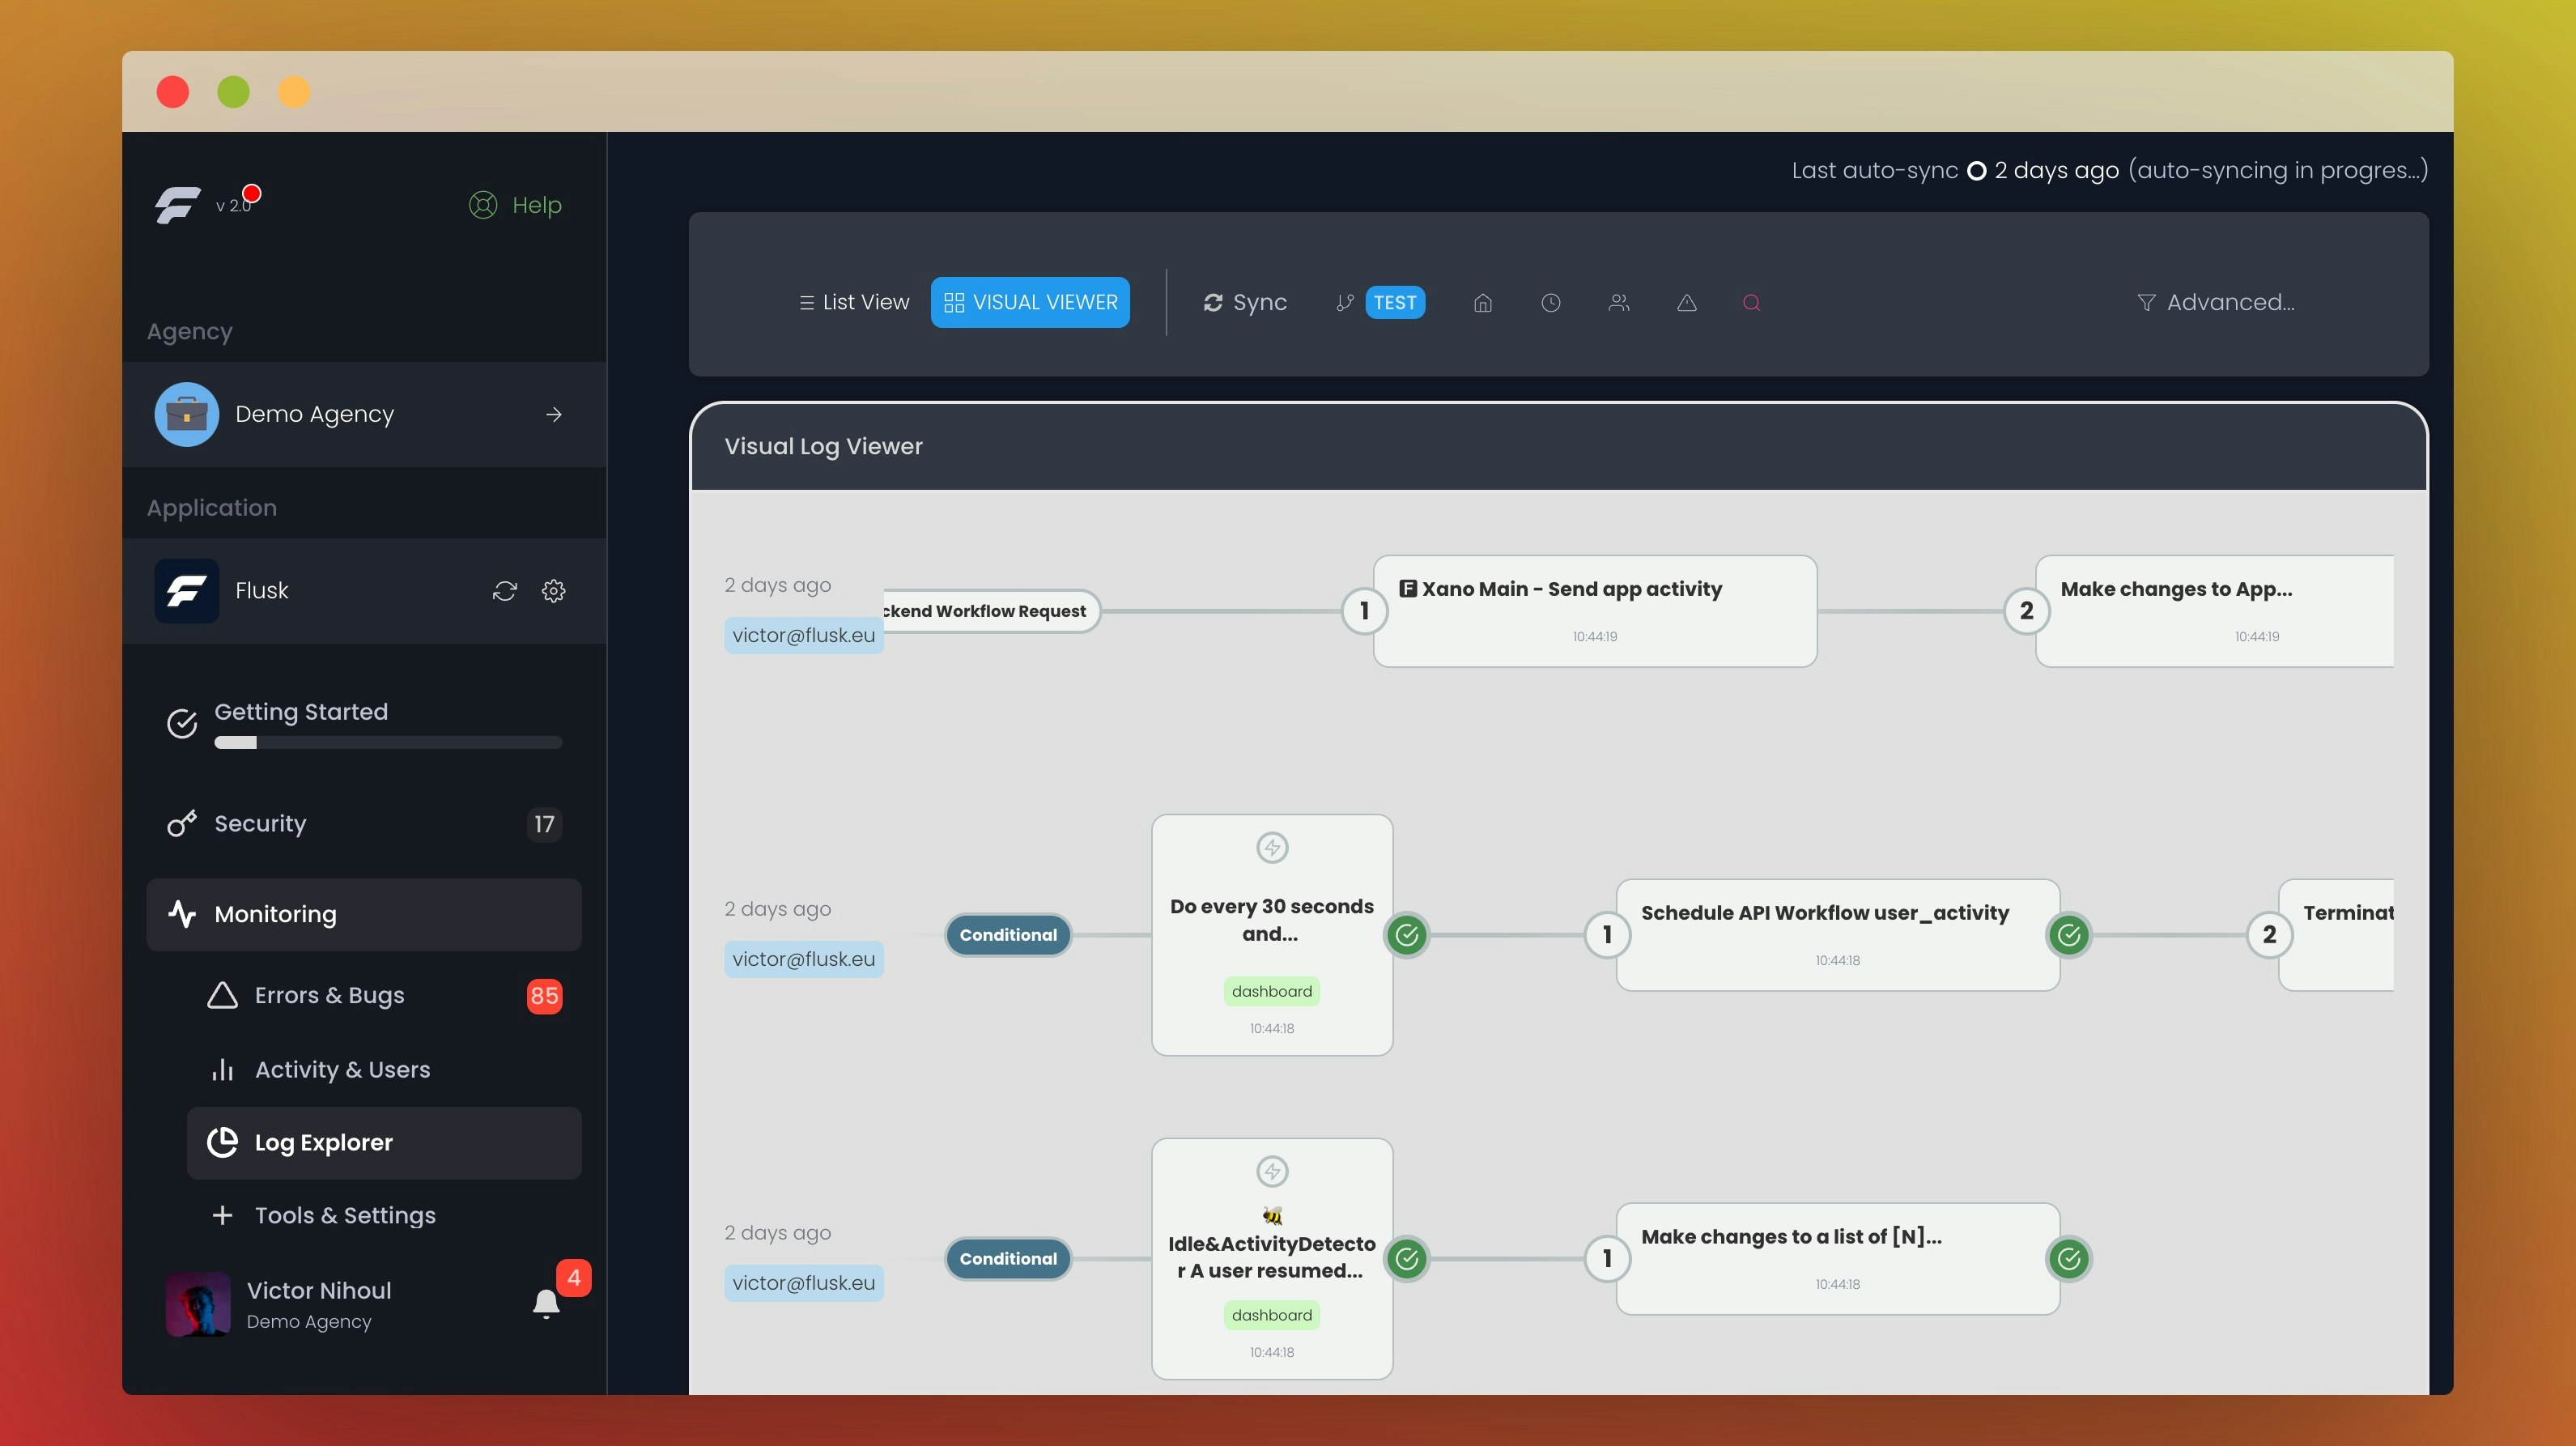The image size is (2576, 1446).
Task: Click the Errors & Bugs triangle icon
Action: 222,995
